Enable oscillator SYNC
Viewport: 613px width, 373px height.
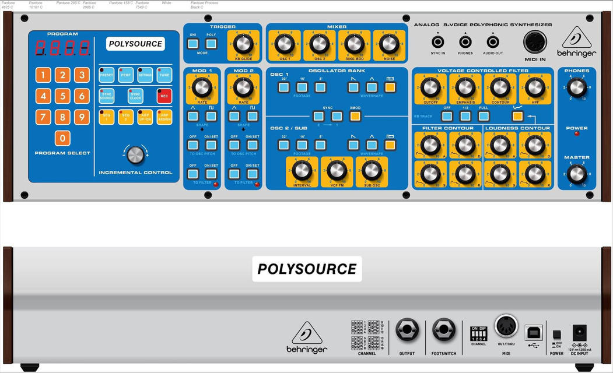tap(318, 116)
